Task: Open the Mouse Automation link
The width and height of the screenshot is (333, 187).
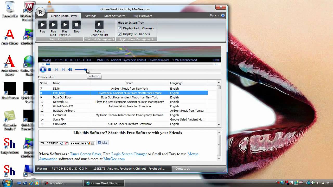Action: [193, 154]
